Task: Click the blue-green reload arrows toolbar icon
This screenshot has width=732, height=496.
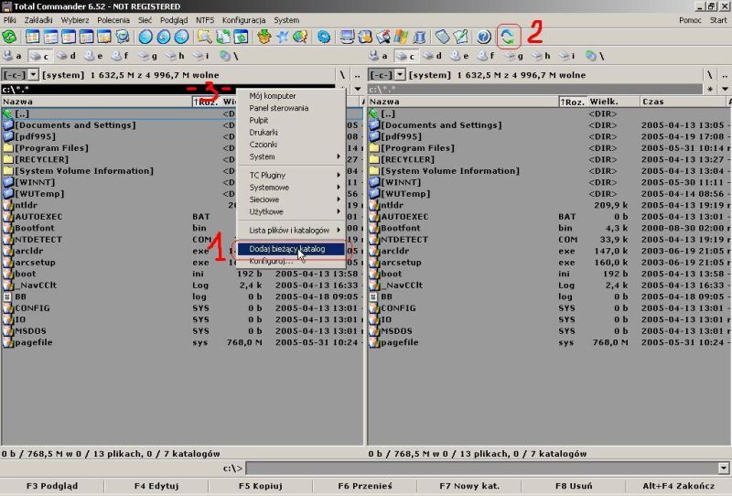Action: point(508,37)
